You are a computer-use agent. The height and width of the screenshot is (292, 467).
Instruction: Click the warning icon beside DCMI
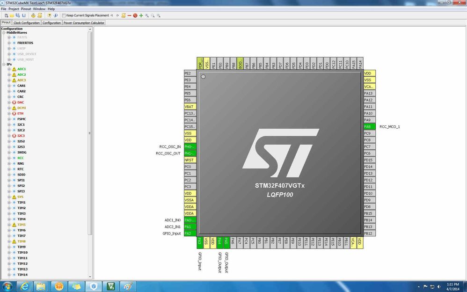pos(14,108)
